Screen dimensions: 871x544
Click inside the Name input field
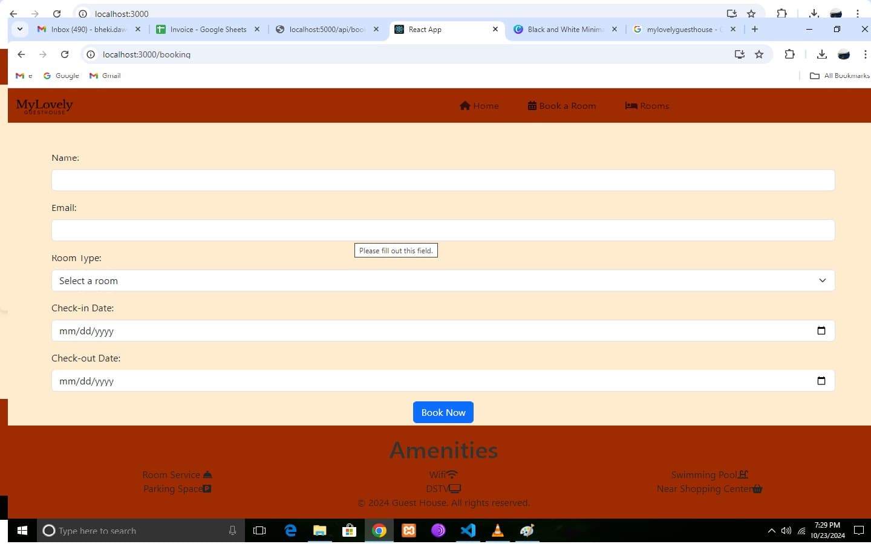443,180
